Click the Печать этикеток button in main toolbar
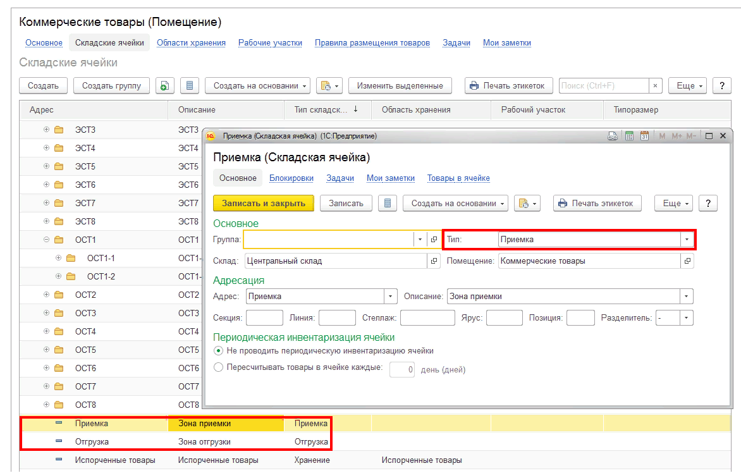This screenshot has height=473, width=741. [x=509, y=86]
